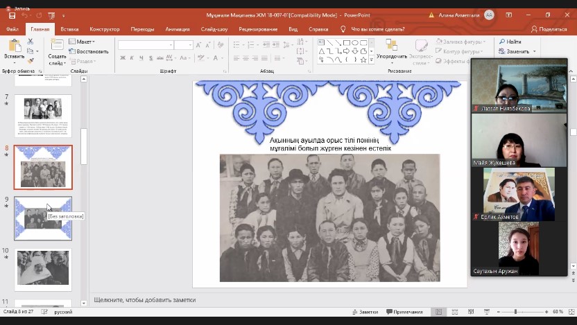
Task: Toggle normal view in status bar
Action: pyautogui.click(x=438, y=313)
